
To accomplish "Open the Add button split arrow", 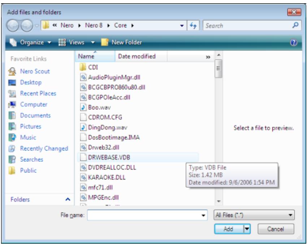I will click(247, 229).
